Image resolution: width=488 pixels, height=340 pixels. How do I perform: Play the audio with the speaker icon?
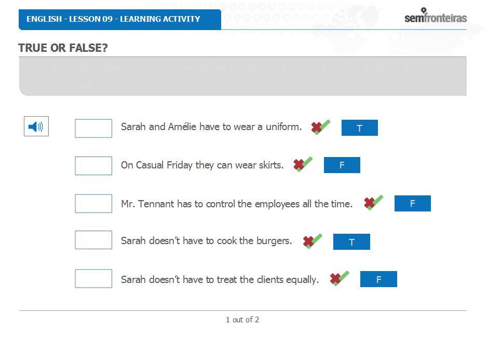click(36, 126)
